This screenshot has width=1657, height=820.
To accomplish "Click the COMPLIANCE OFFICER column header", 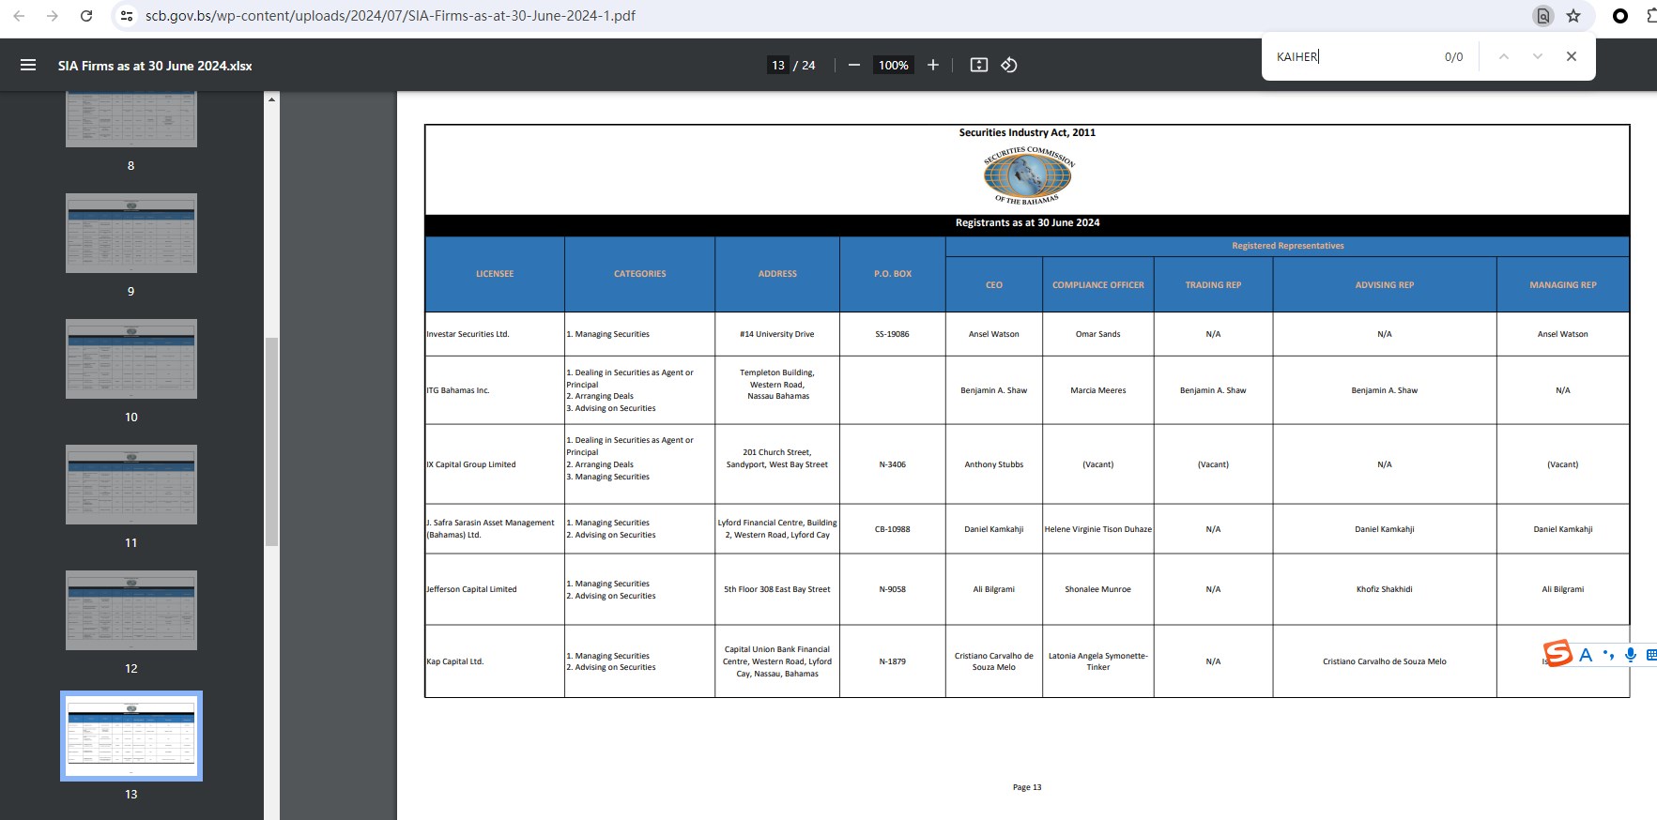I will 1098,285.
